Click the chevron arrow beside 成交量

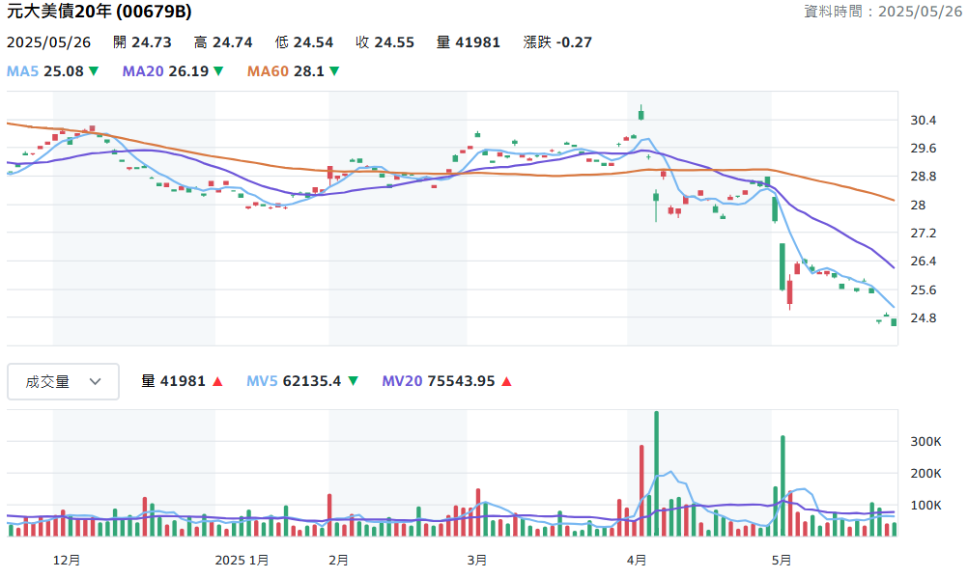pyautogui.click(x=95, y=382)
